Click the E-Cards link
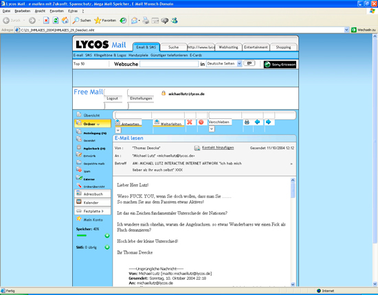 196,55
